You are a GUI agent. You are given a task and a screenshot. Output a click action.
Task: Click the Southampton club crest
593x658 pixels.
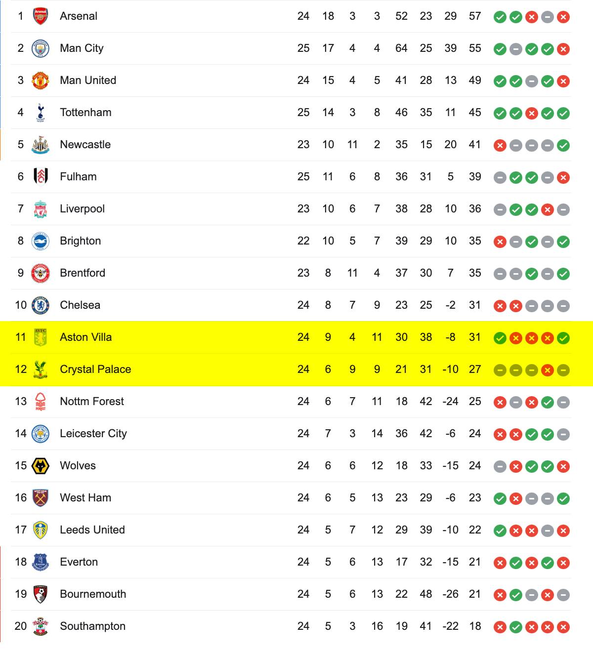(x=41, y=626)
